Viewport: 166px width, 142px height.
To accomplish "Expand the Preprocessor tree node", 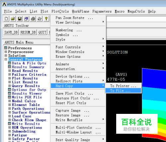I will [6, 52].
